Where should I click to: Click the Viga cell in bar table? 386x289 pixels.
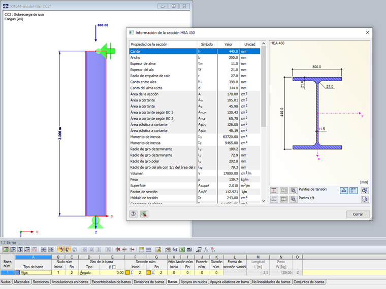pos(36,273)
